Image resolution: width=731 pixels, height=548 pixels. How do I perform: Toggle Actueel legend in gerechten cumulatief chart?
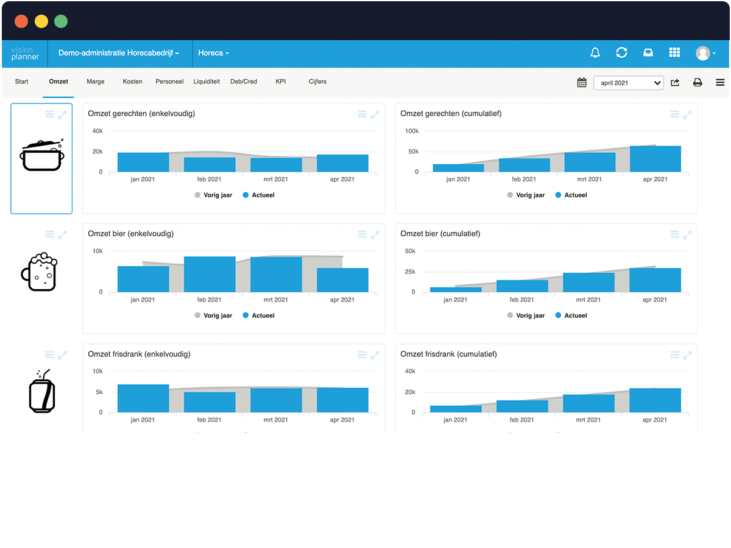point(571,195)
